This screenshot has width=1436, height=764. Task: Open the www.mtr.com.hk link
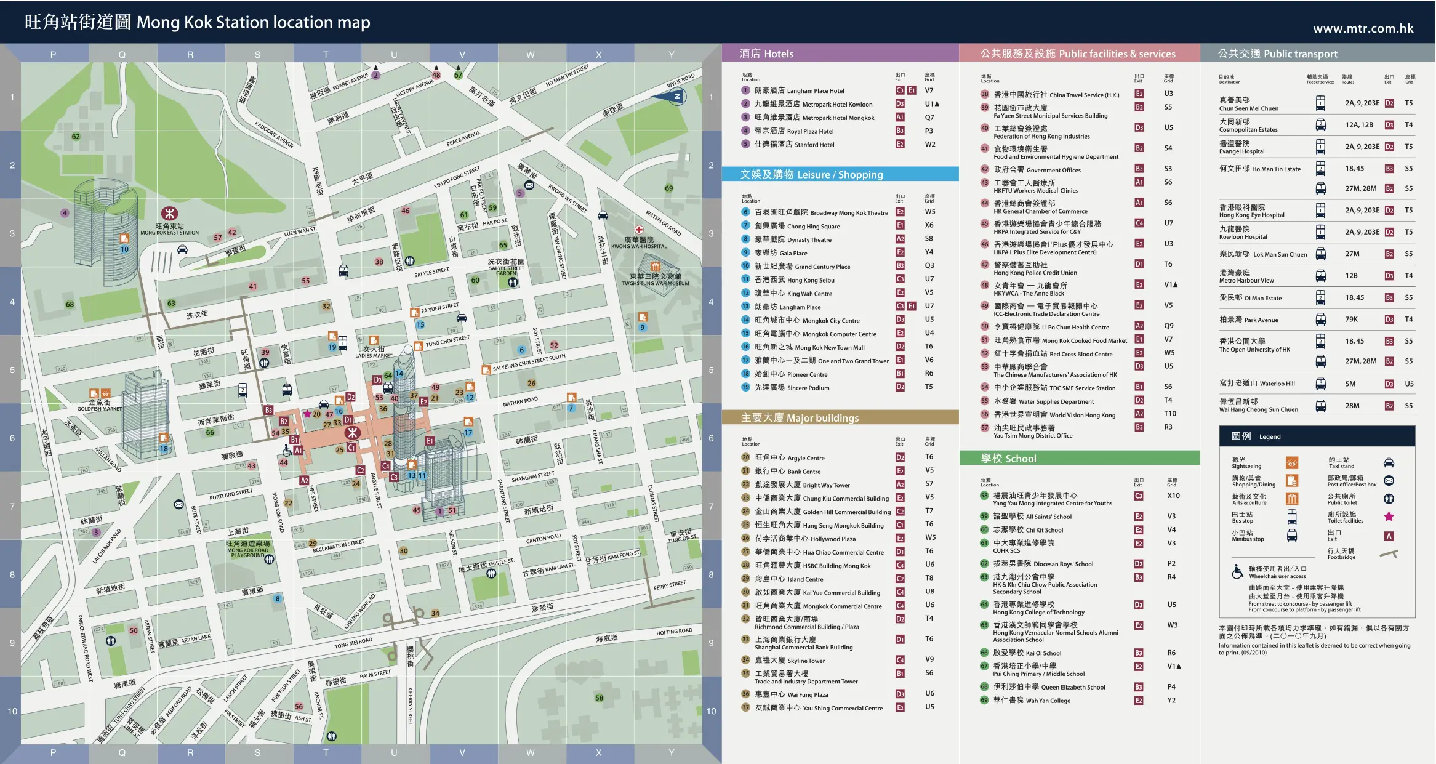point(1363,28)
